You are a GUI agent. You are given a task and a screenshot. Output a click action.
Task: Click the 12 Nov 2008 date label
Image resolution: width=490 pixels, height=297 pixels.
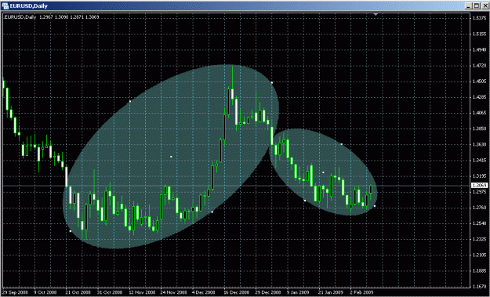click(142, 292)
